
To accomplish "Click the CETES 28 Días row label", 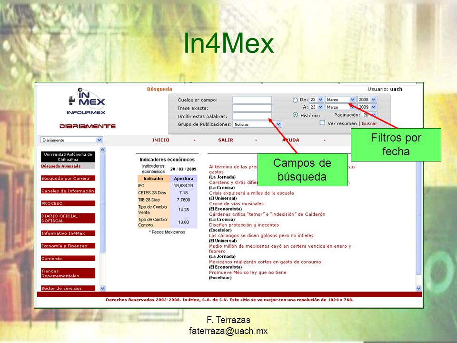I will tap(152, 192).
